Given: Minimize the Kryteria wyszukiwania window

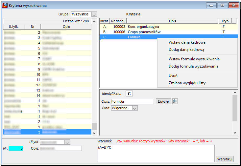Looking at the screenshot, I should (x=211, y=5).
